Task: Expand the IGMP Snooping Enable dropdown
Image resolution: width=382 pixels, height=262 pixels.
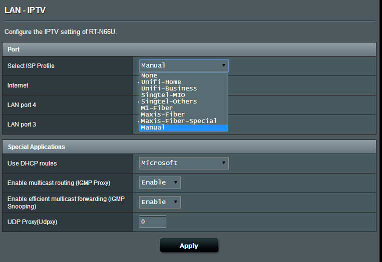Action: pos(160,202)
